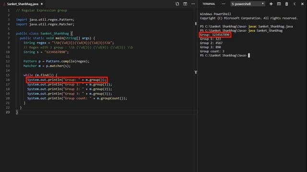The height and width of the screenshot is (172, 307).
Task: Close the terminal panel
Action: coord(302,4)
